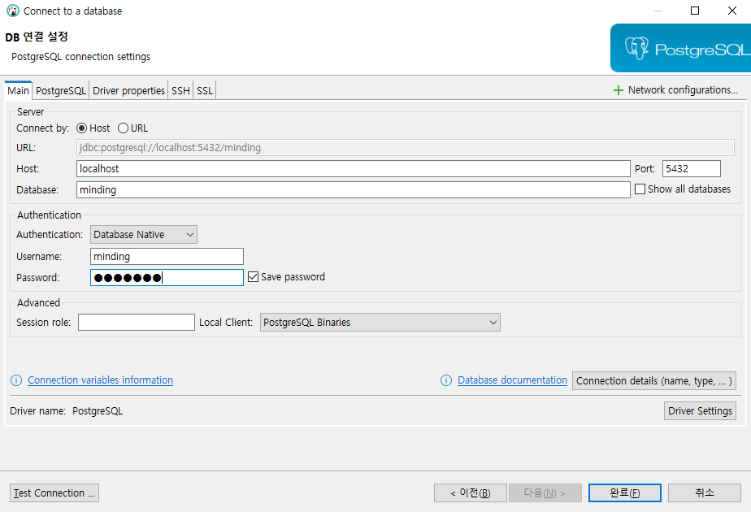Click the 'PostgreSQL connection settings' subtitle
751x512 pixels.
coord(81,57)
